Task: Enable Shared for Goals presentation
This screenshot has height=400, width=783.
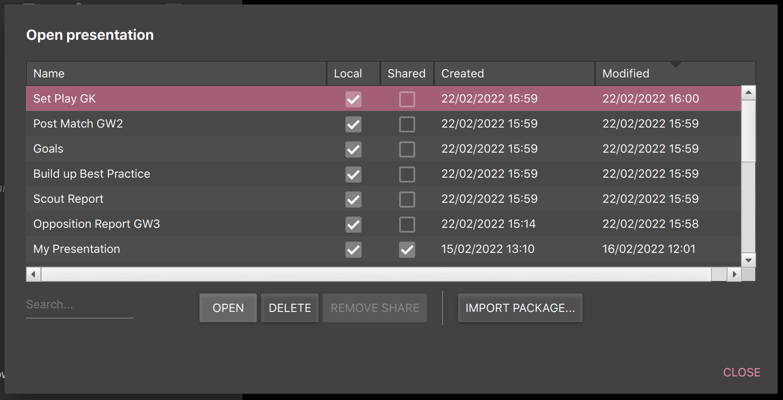Action: [407, 149]
